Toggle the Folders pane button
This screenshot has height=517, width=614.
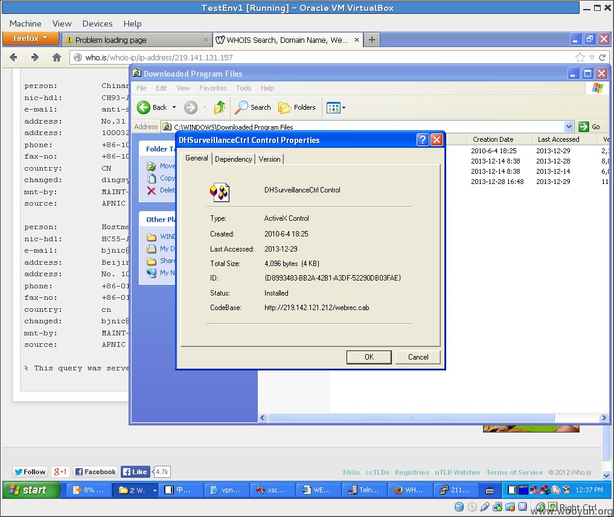[297, 107]
